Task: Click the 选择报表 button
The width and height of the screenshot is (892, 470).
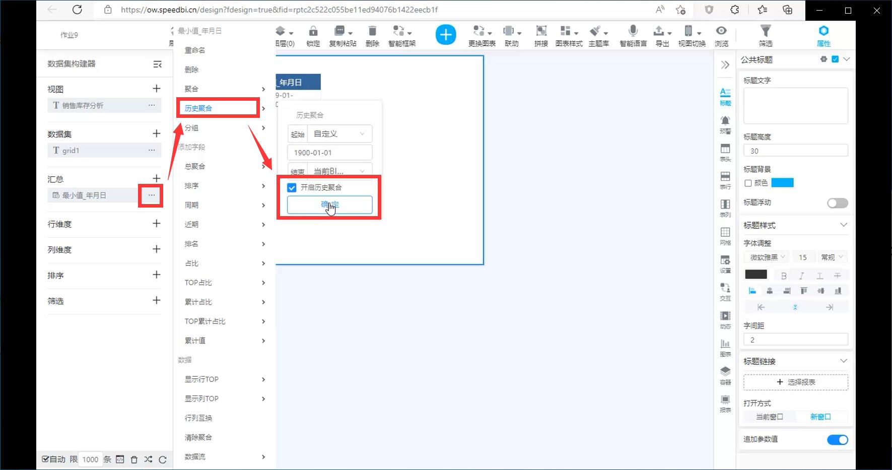Action: (x=796, y=382)
